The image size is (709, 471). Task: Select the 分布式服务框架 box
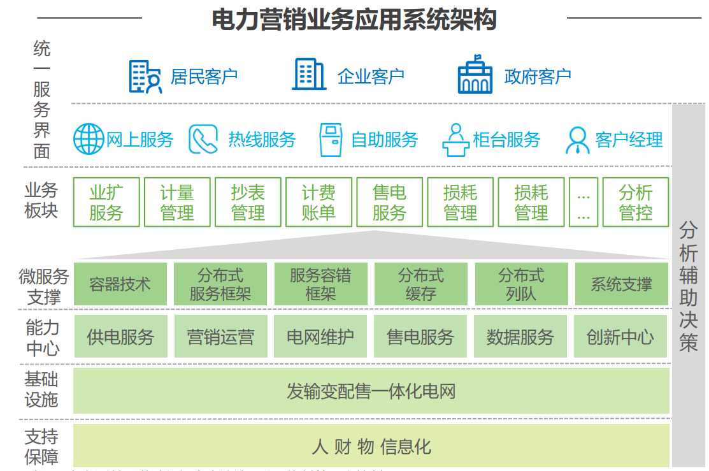point(220,284)
